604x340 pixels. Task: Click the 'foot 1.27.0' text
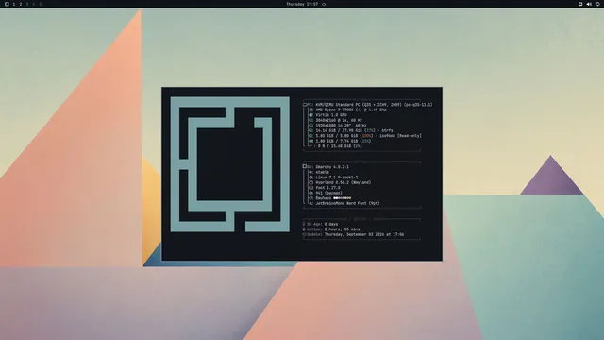coord(327,188)
